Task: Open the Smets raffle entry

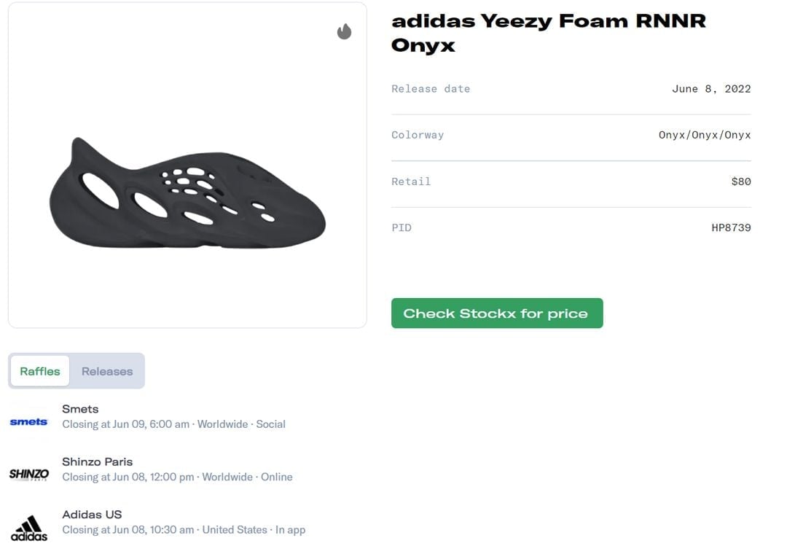Action: [x=80, y=409]
